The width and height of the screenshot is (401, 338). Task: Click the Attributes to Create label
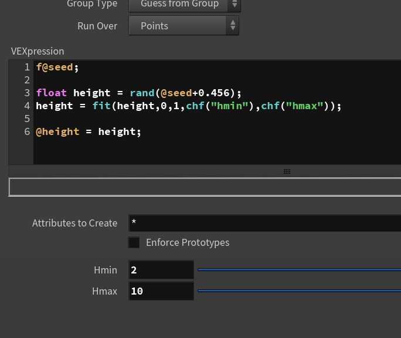[x=74, y=223]
